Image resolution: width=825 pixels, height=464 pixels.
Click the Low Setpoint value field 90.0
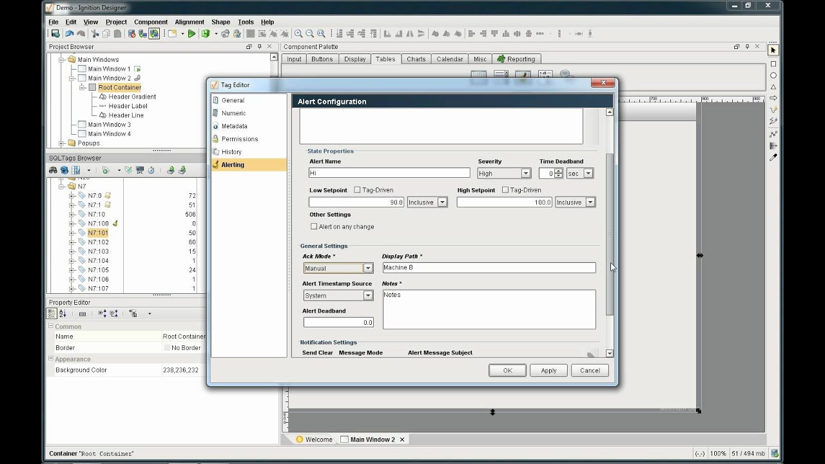(x=356, y=202)
